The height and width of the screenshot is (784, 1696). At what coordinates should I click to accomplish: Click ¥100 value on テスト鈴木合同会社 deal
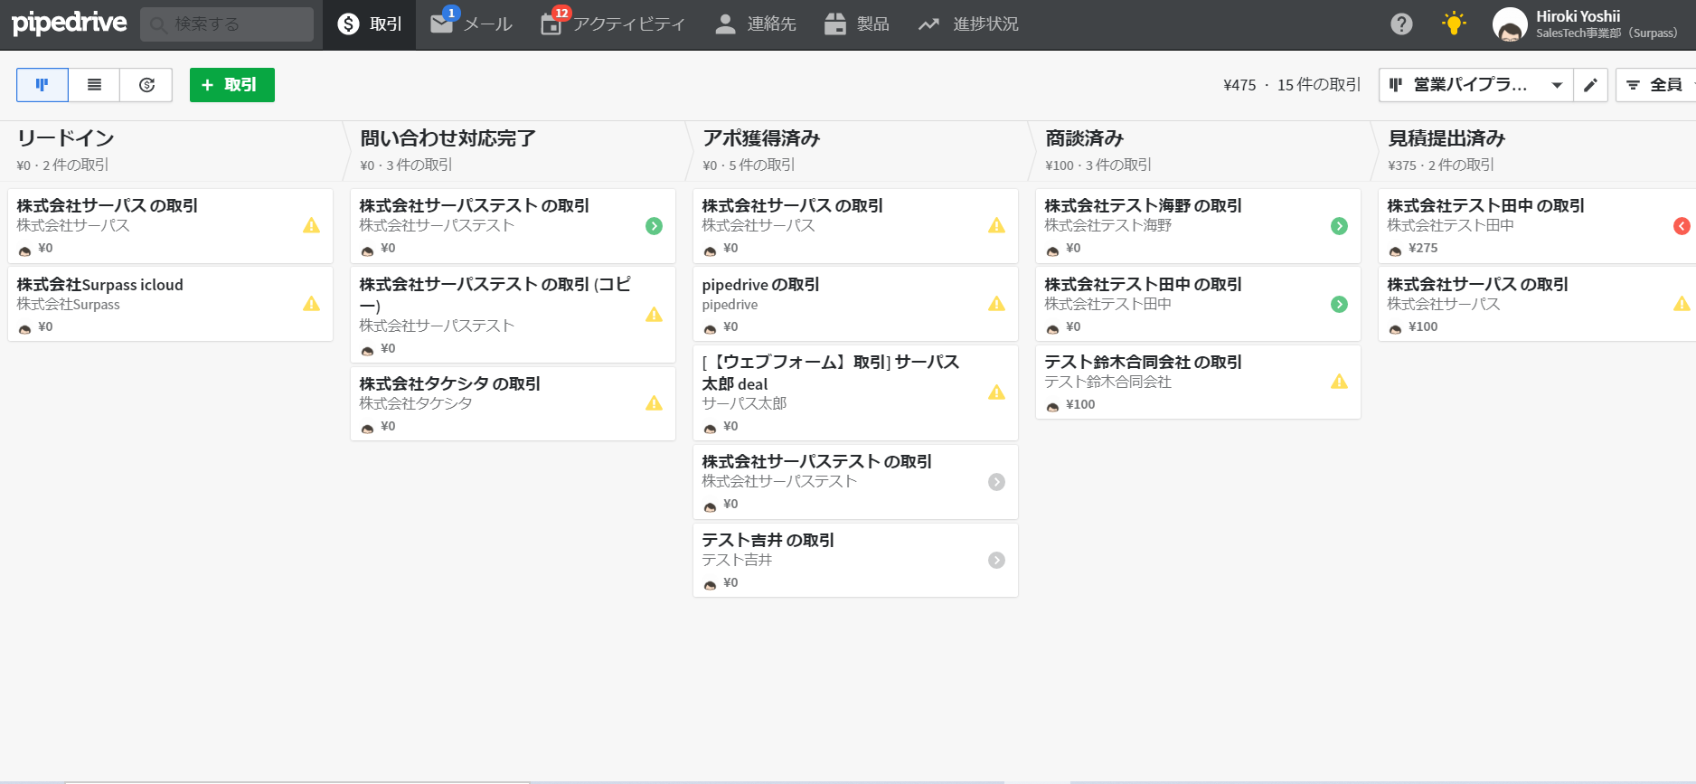[x=1080, y=404]
